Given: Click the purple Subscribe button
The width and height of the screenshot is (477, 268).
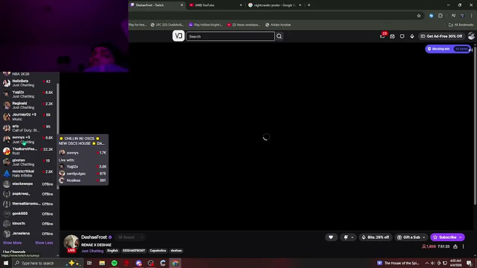Looking at the screenshot, I should [x=447, y=237].
